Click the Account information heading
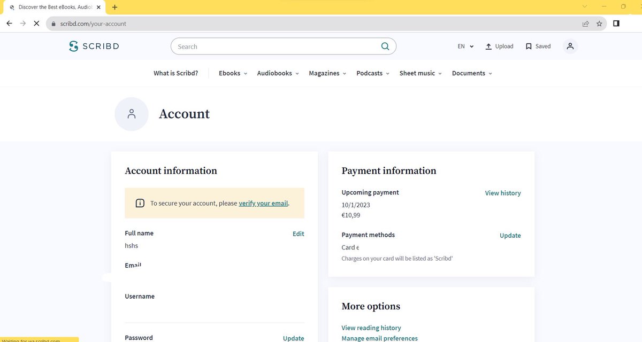This screenshot has height=342, width=642. coord(171,171)
